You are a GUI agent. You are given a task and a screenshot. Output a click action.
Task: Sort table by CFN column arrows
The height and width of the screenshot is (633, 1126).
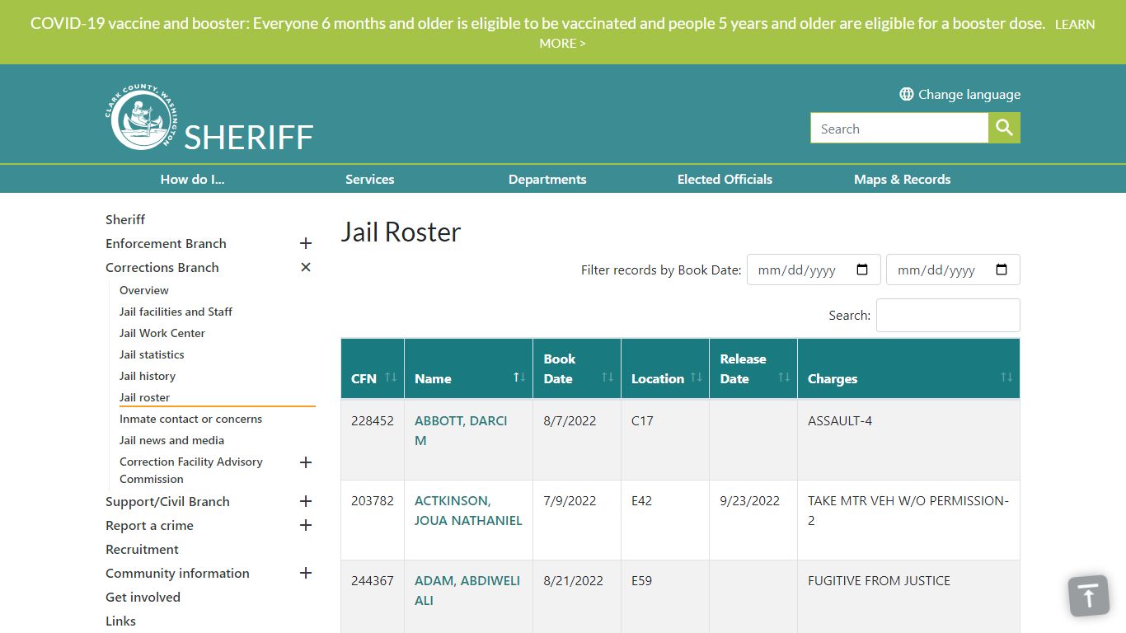click(x=391, y=377)
